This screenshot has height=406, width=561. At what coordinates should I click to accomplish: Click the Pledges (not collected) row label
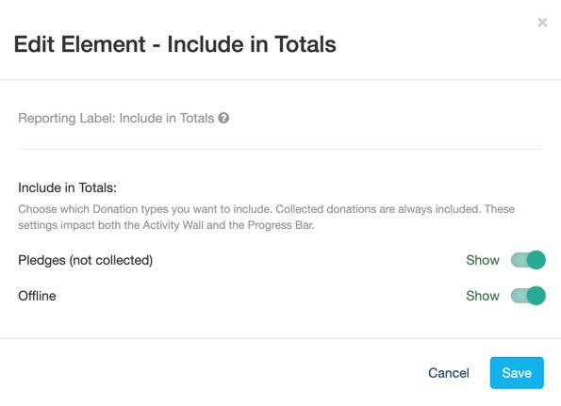[x=86, y=260]
